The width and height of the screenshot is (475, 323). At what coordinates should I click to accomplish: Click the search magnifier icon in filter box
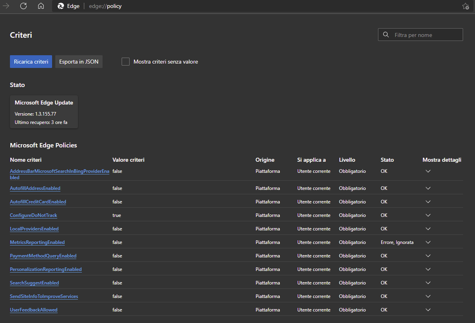386,35
